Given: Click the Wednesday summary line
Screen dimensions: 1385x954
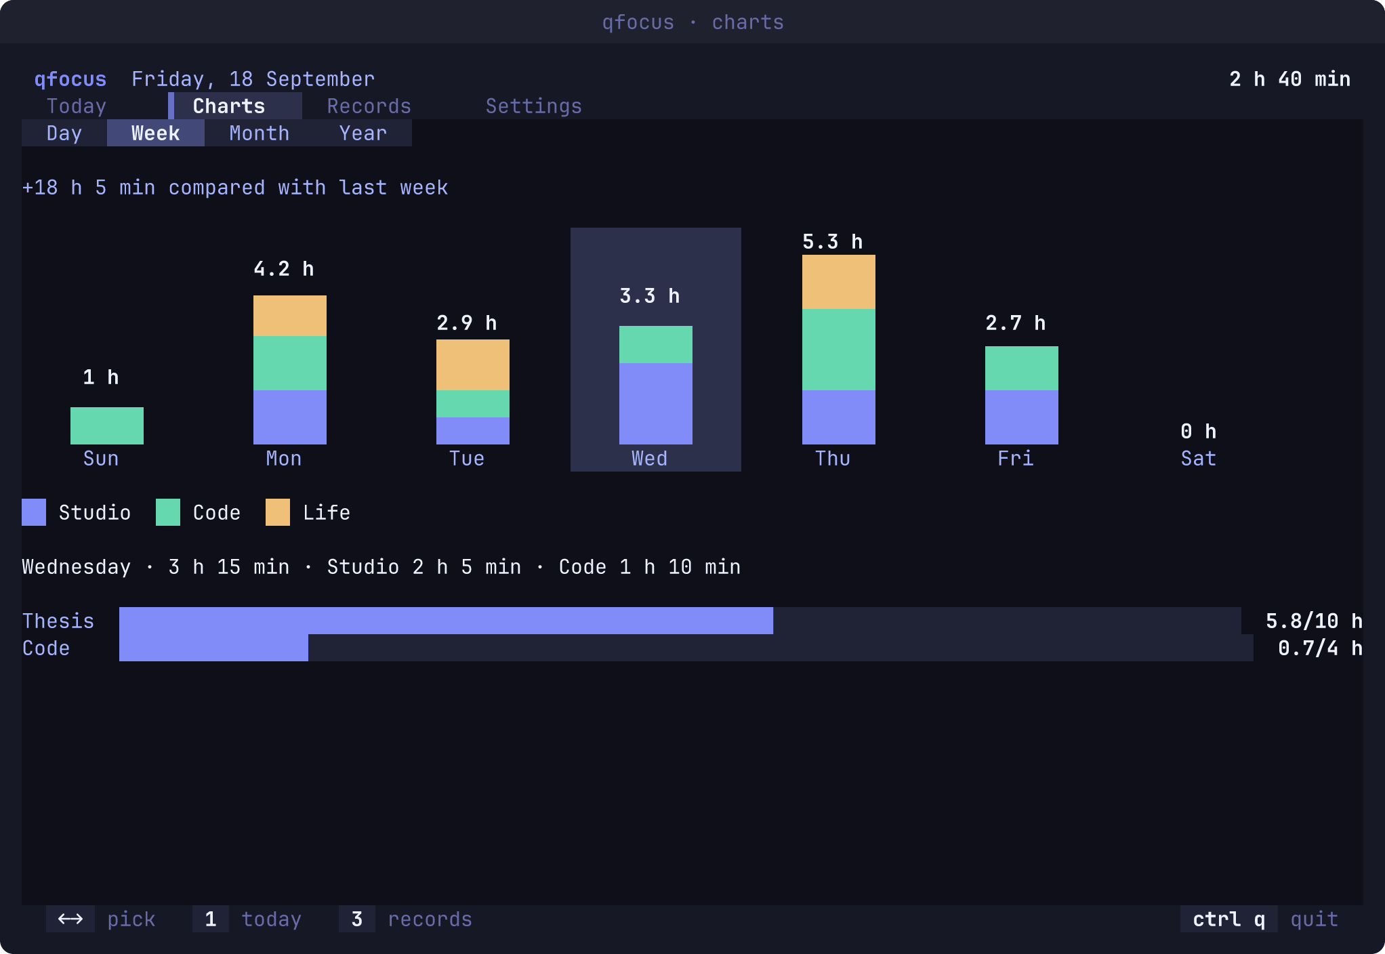Looking at the screenshot, I should (x=381, y=567).
